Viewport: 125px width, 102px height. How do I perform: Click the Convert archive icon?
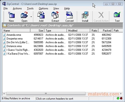click(69, 15)
